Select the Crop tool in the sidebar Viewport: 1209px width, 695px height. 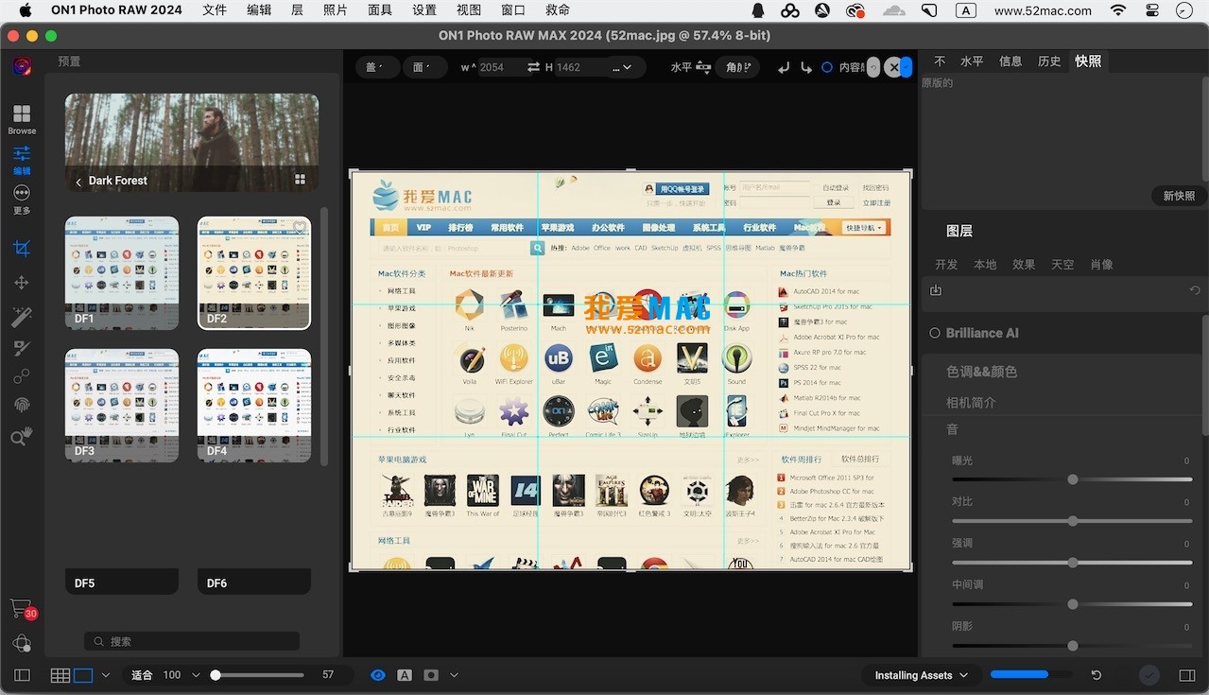(x=22, y=249)
